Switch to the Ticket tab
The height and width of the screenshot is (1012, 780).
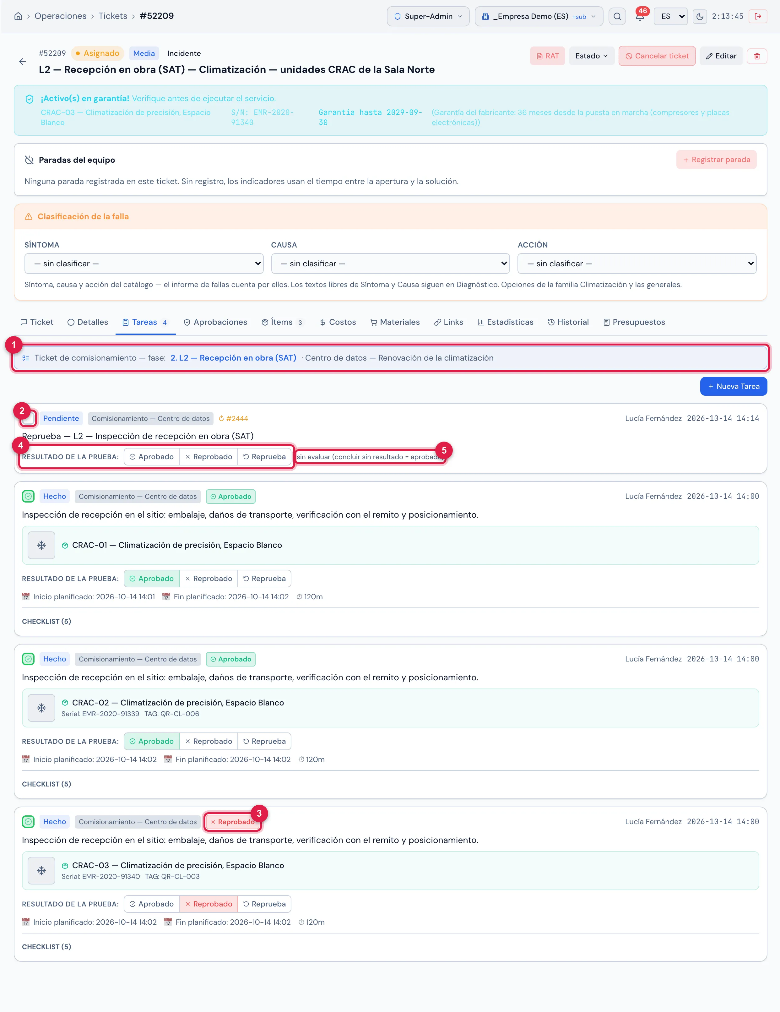click(37, 322)
